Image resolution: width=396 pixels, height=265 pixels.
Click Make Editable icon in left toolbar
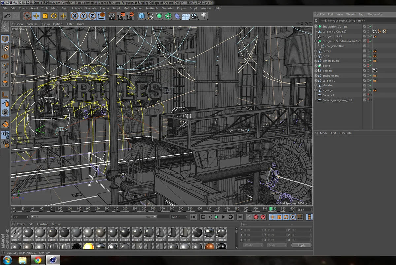[x=5, y=28]
